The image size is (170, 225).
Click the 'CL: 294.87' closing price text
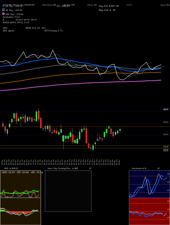(x=63, y=6)
